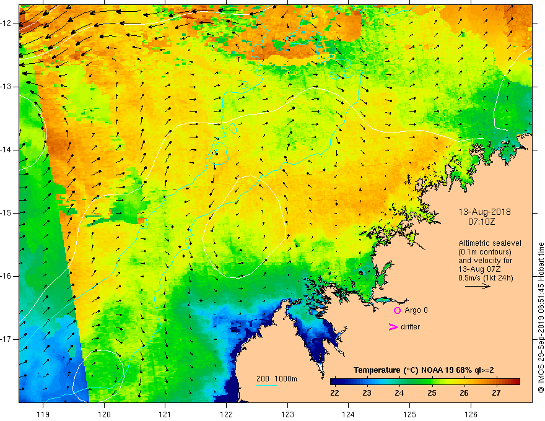The height and width of the screenshot is (421, 545).
Task: Click the longitude '126' axis label
Action: [471, 414]
